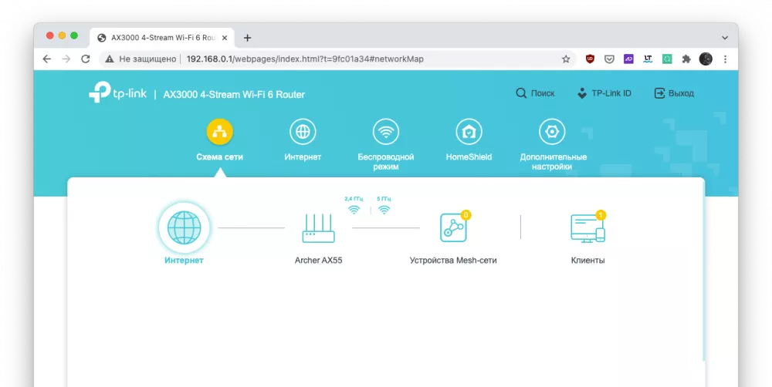Select the large Интернет globe in map
Image resolution: width=772 pixels, height=387 pixels.
tap(185, 228)
